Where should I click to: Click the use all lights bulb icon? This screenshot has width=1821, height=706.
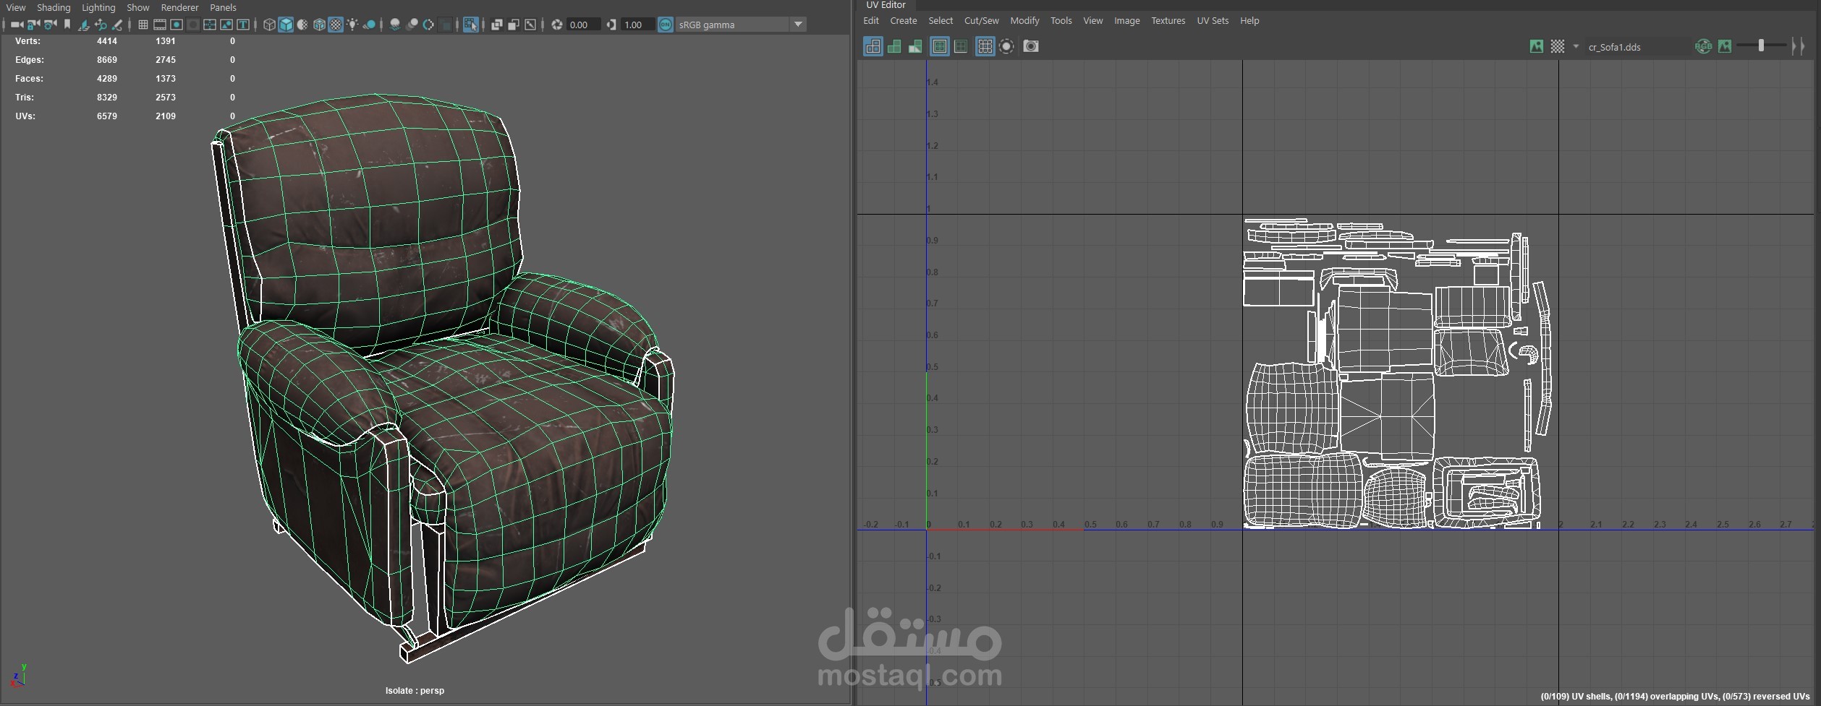(x=352, y=25)
